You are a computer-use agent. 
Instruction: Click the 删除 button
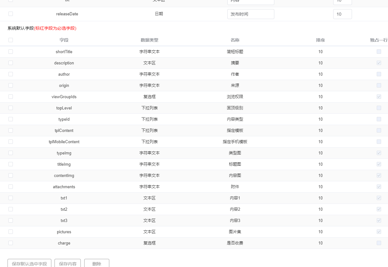coord(97,263)
